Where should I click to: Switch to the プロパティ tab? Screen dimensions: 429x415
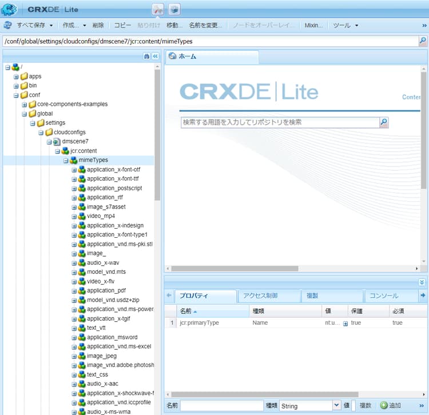coord(205,296)
